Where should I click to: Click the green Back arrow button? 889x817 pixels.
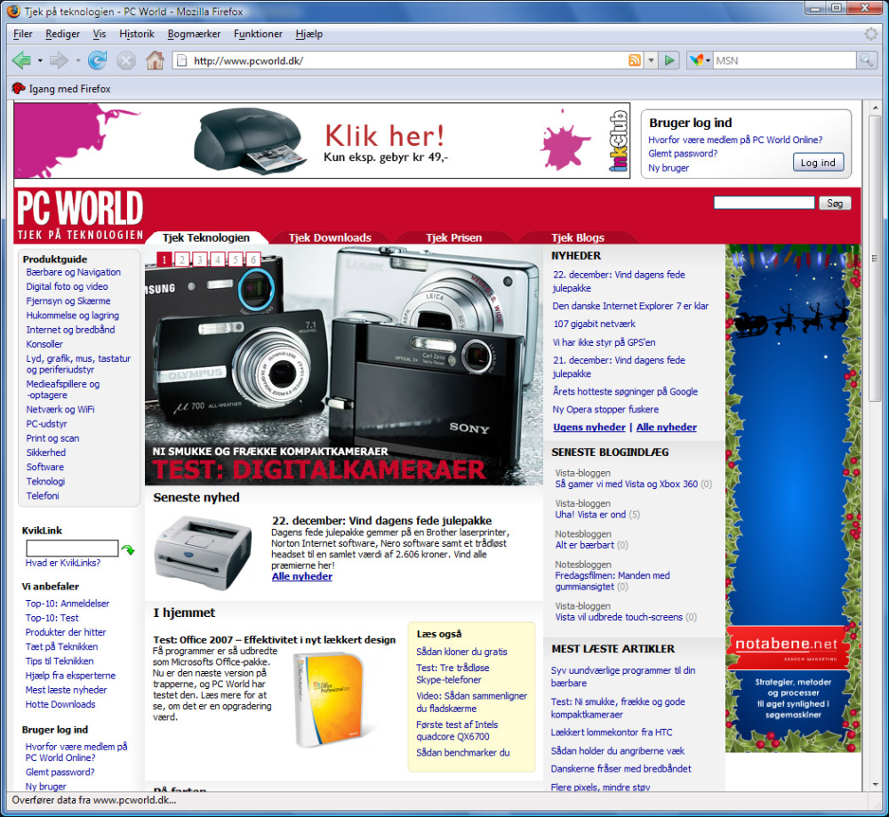22,60
